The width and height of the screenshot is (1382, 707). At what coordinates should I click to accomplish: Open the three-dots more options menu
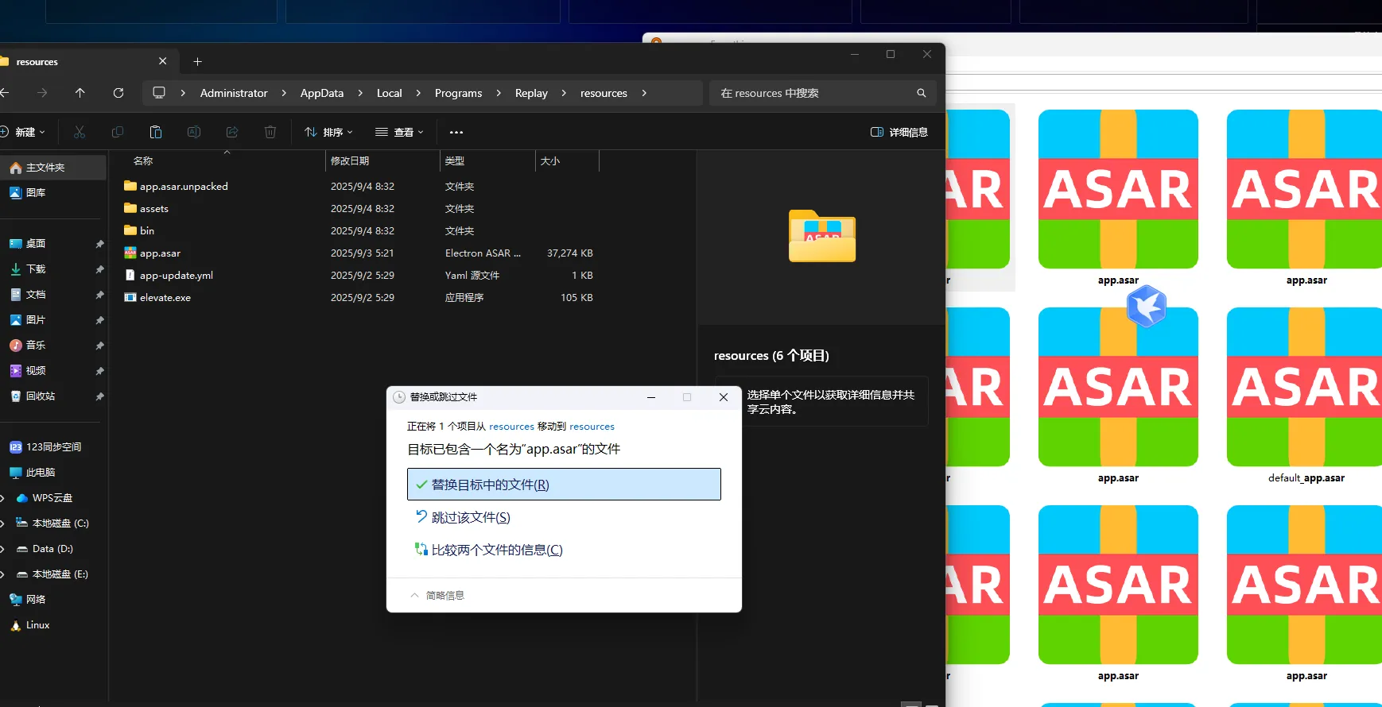[x=456, y=132]
